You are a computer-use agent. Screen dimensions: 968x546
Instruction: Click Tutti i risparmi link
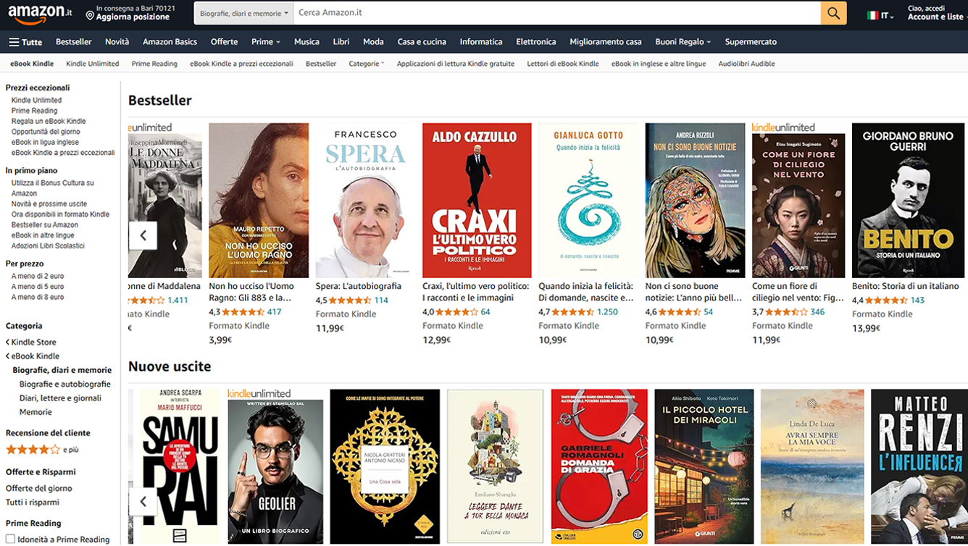click(x=33, y=503)
